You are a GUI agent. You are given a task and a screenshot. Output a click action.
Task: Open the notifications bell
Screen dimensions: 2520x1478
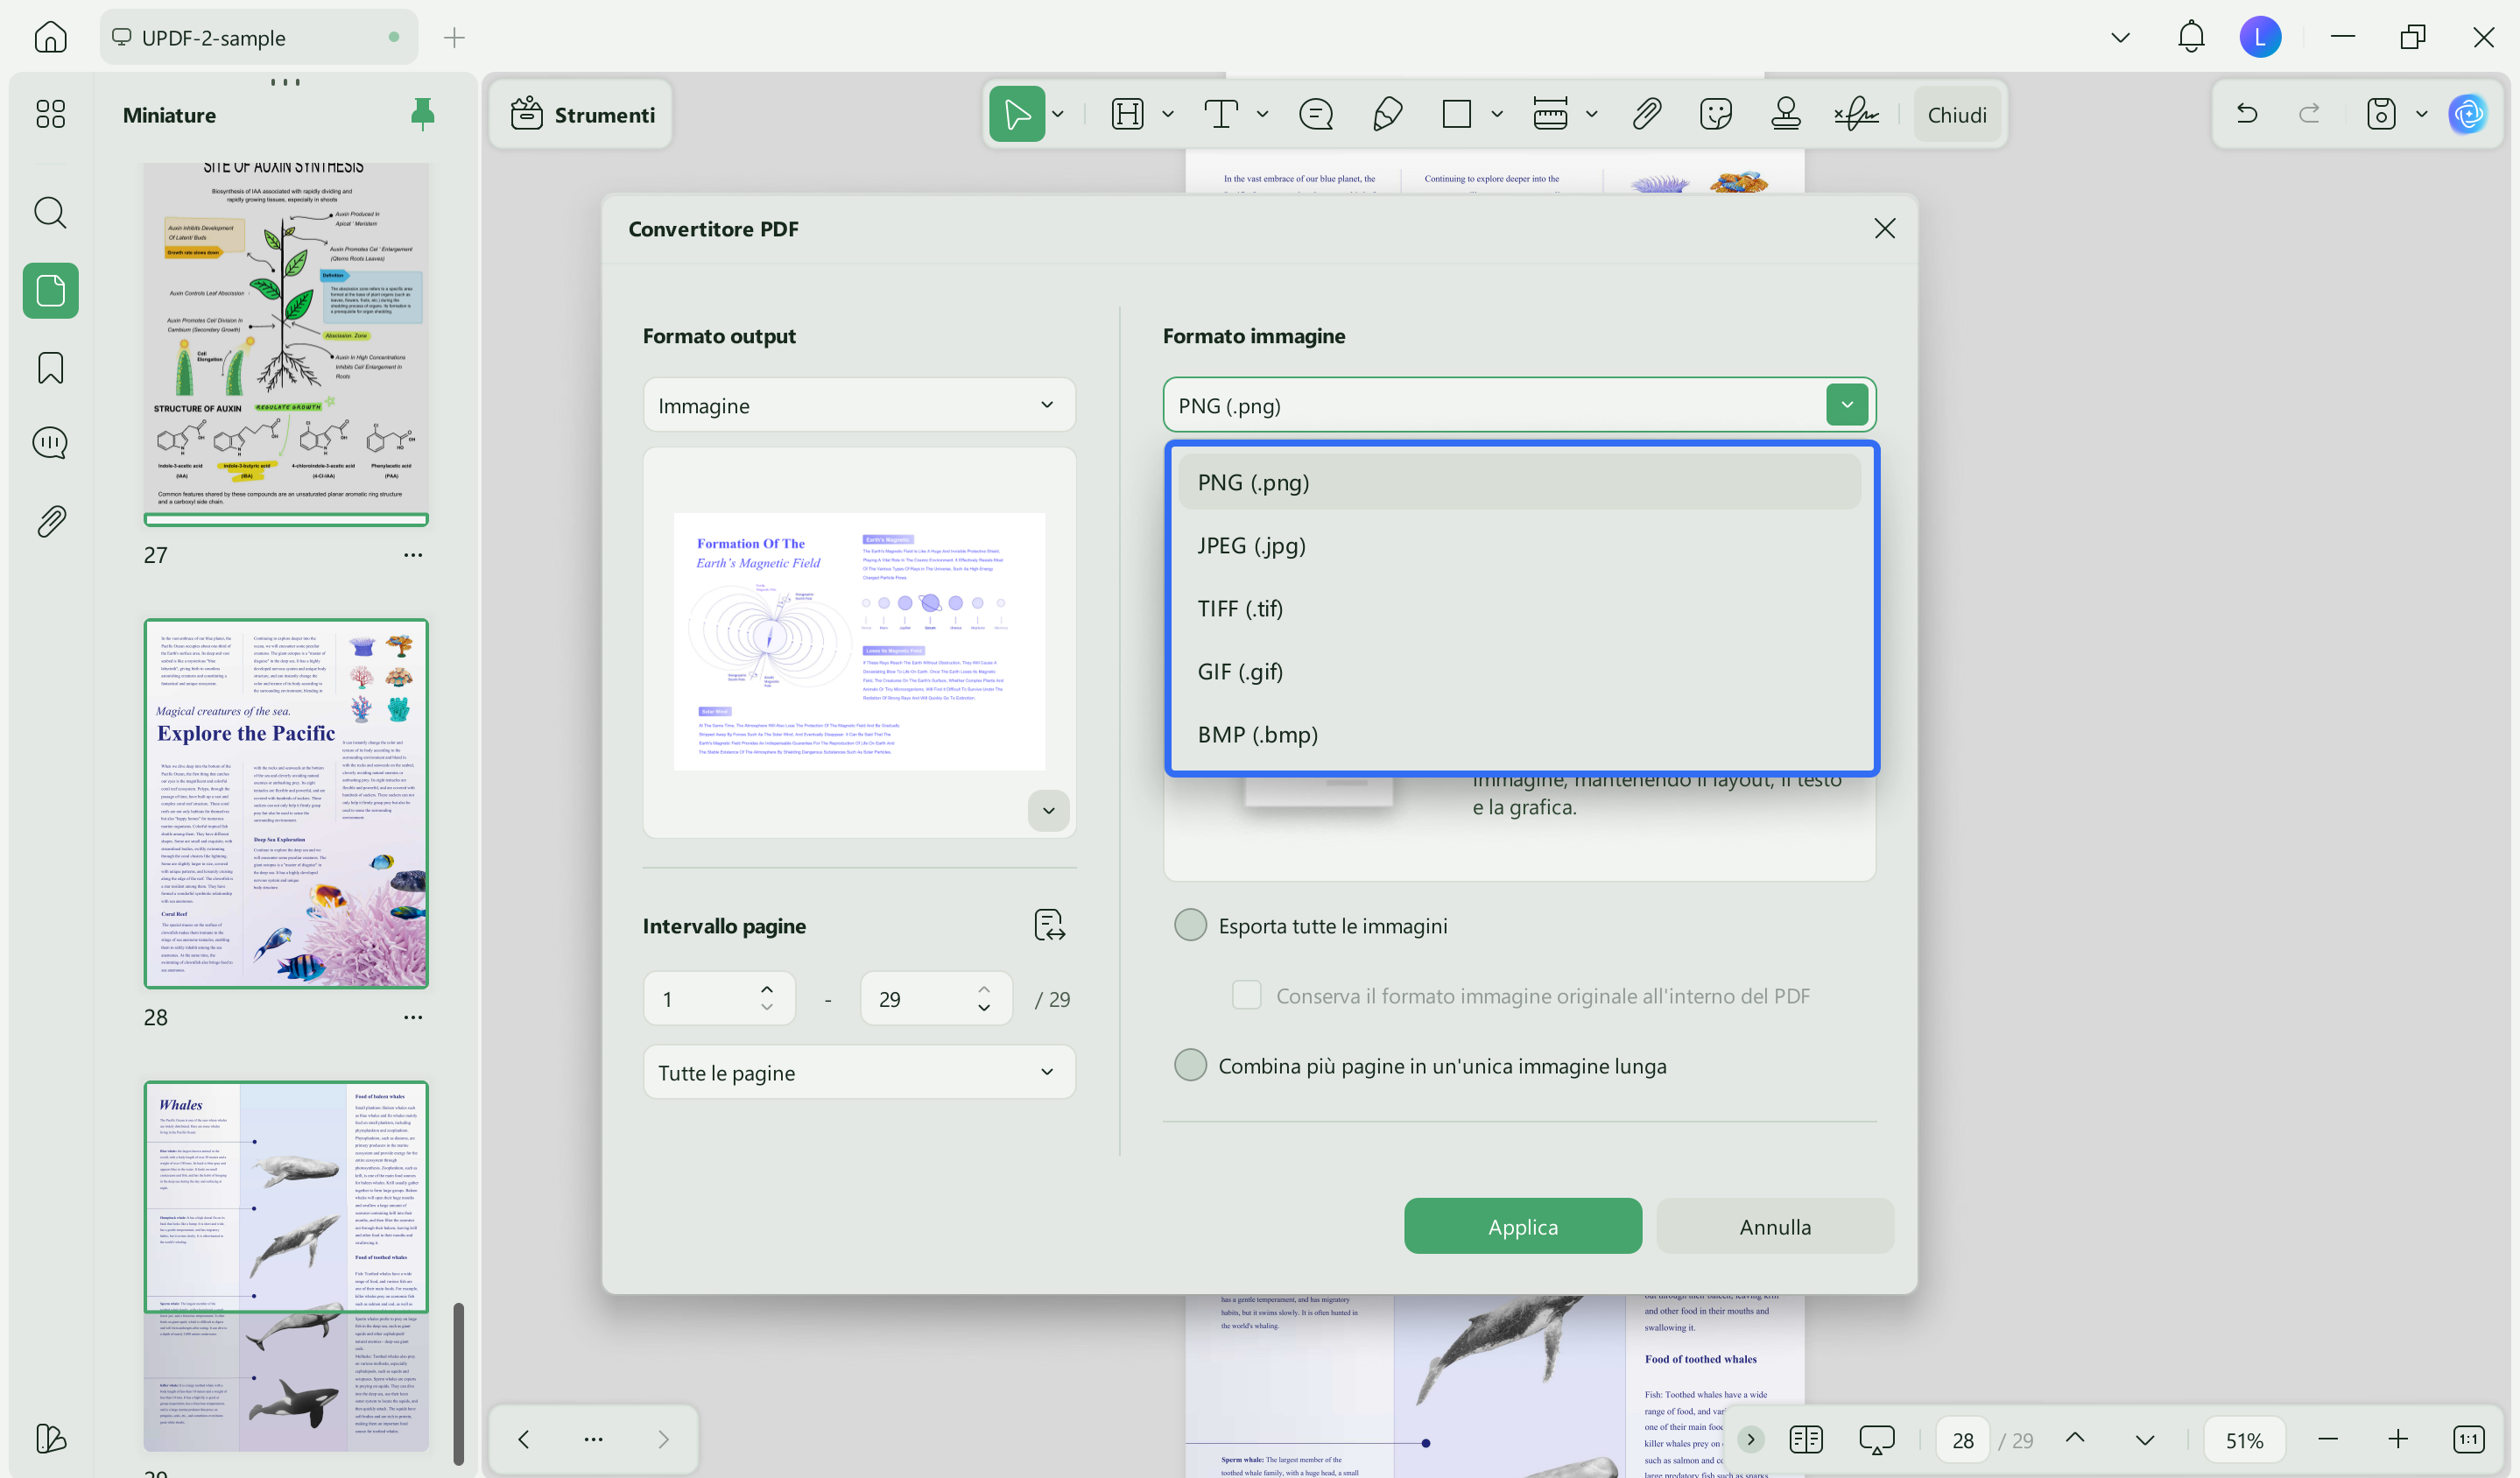(x=2191, y=37)
